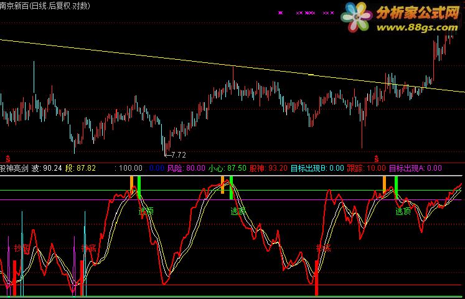Select the yellow descending trendline on the price chart
465x299 pixels.
[x=233, y=65]
